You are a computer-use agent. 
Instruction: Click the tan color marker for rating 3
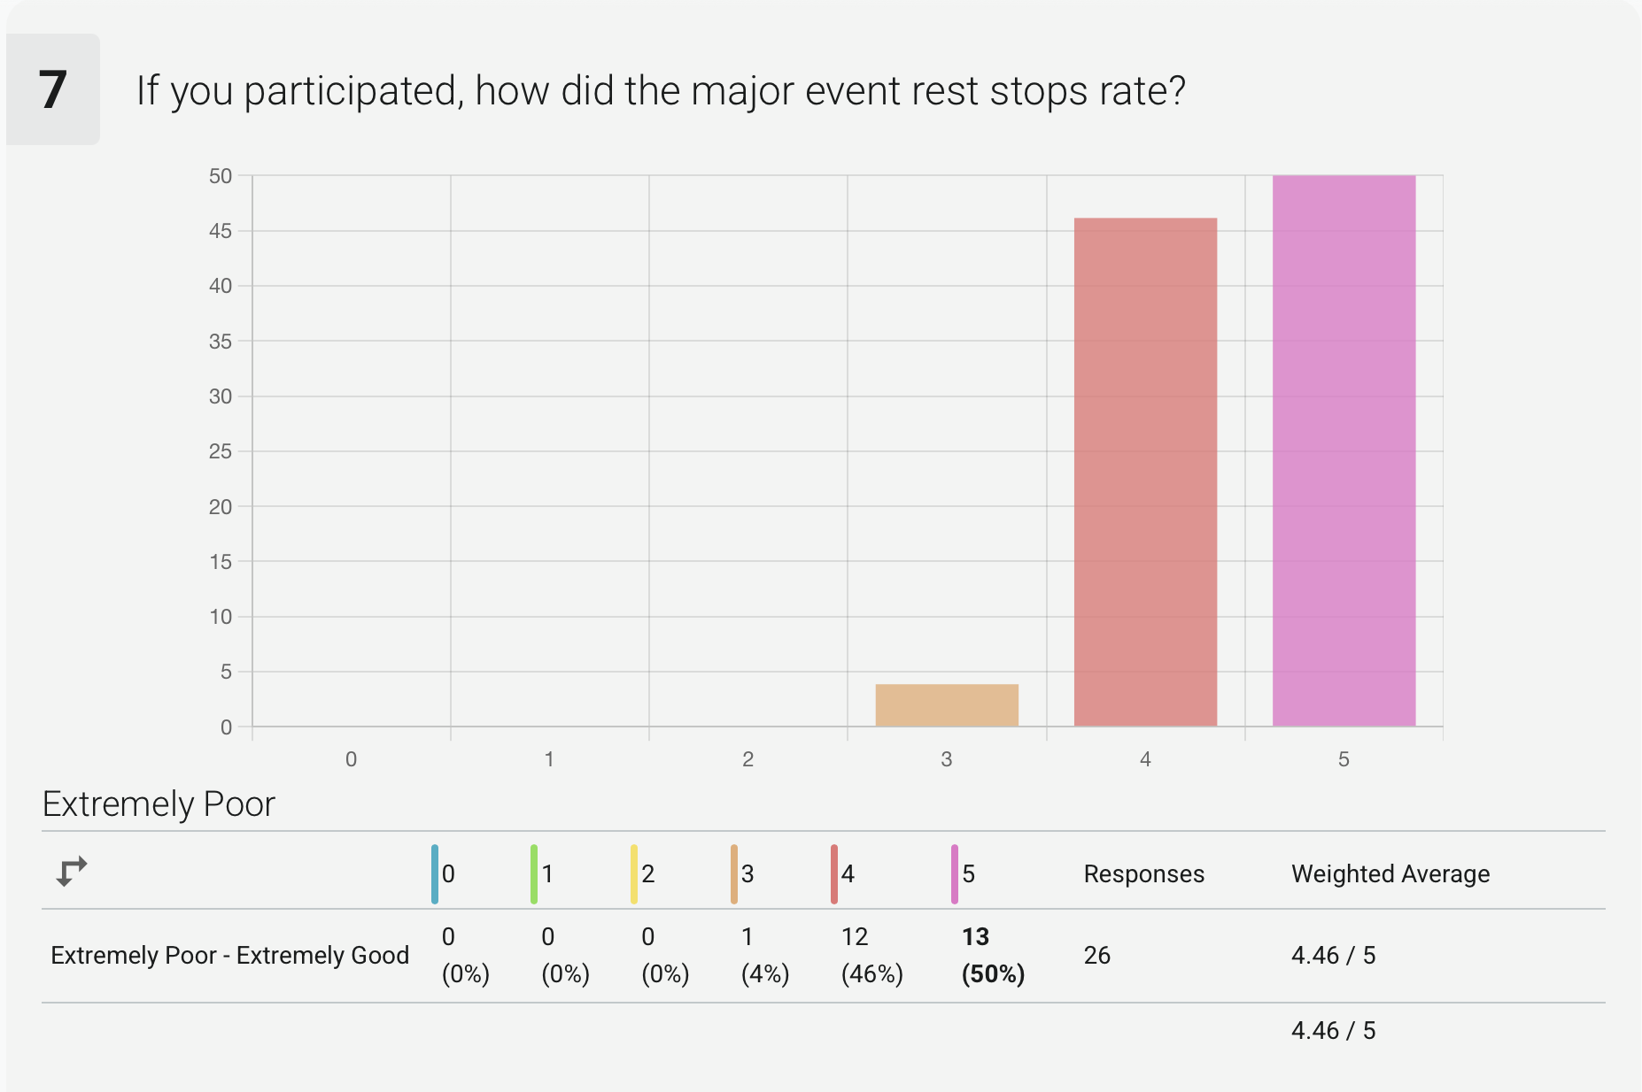coord(734,874)
